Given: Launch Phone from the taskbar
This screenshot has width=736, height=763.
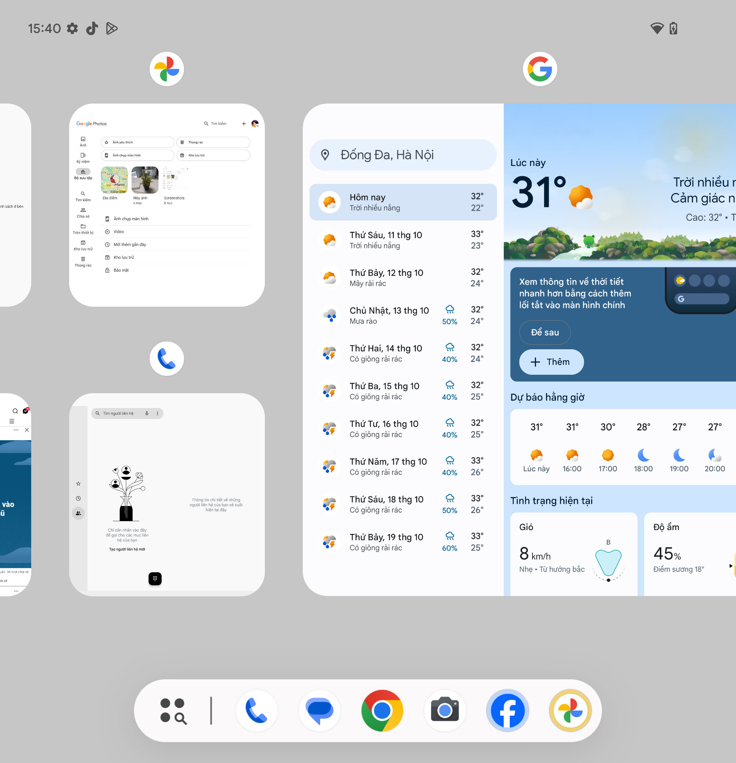Looking at the screenshot, I should 256,711.
